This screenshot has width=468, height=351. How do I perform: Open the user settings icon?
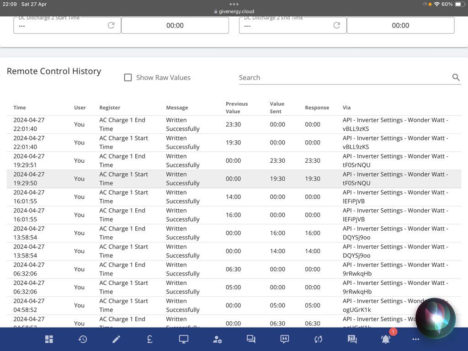pyautogui.click(x=218, y=339)
